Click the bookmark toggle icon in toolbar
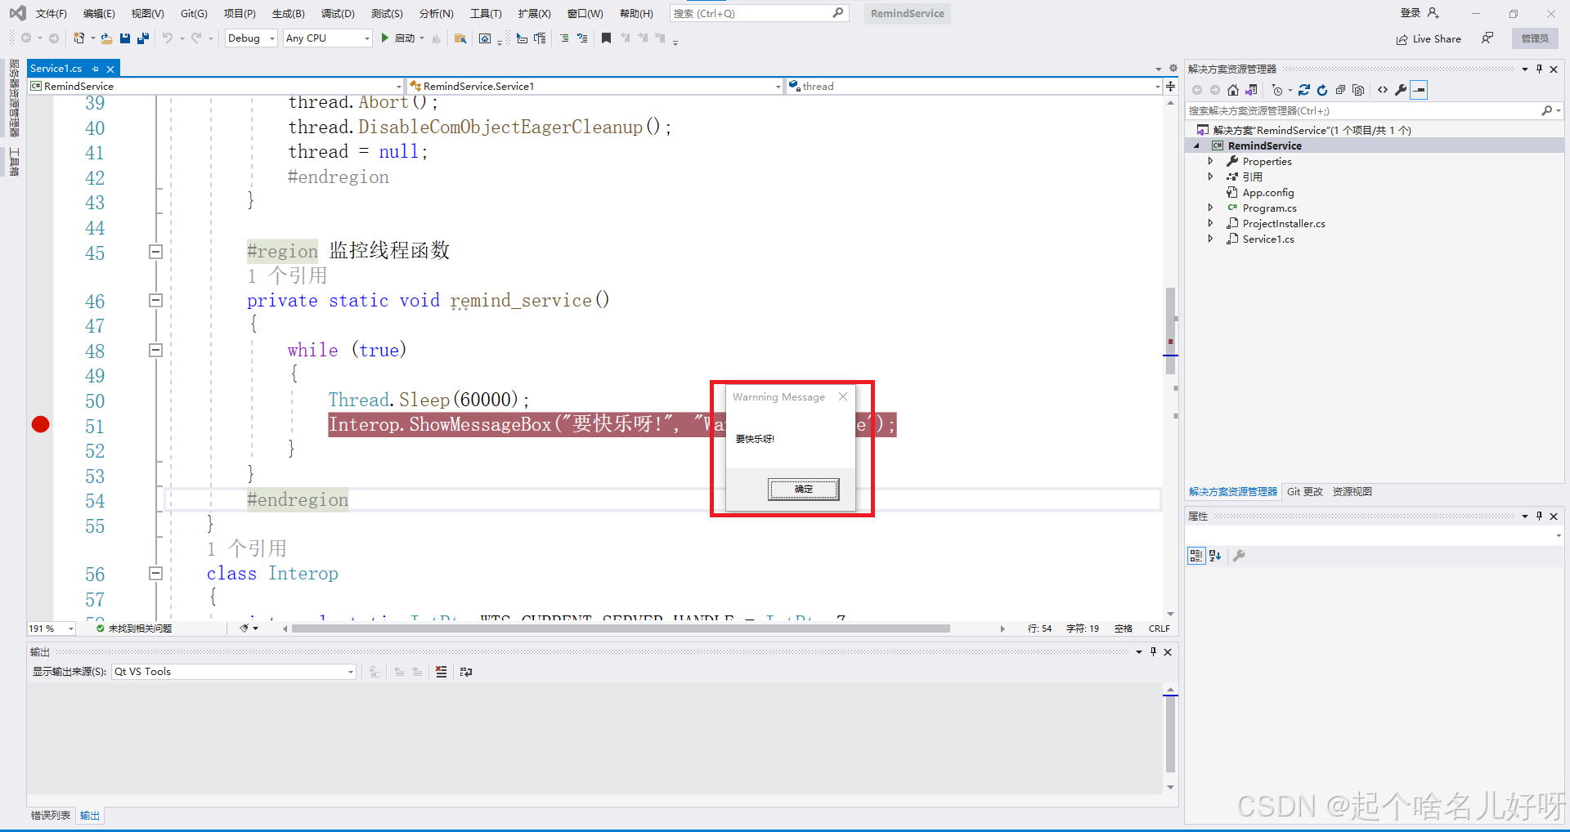This screenshot has width=1570, height=832. (606, 38)
